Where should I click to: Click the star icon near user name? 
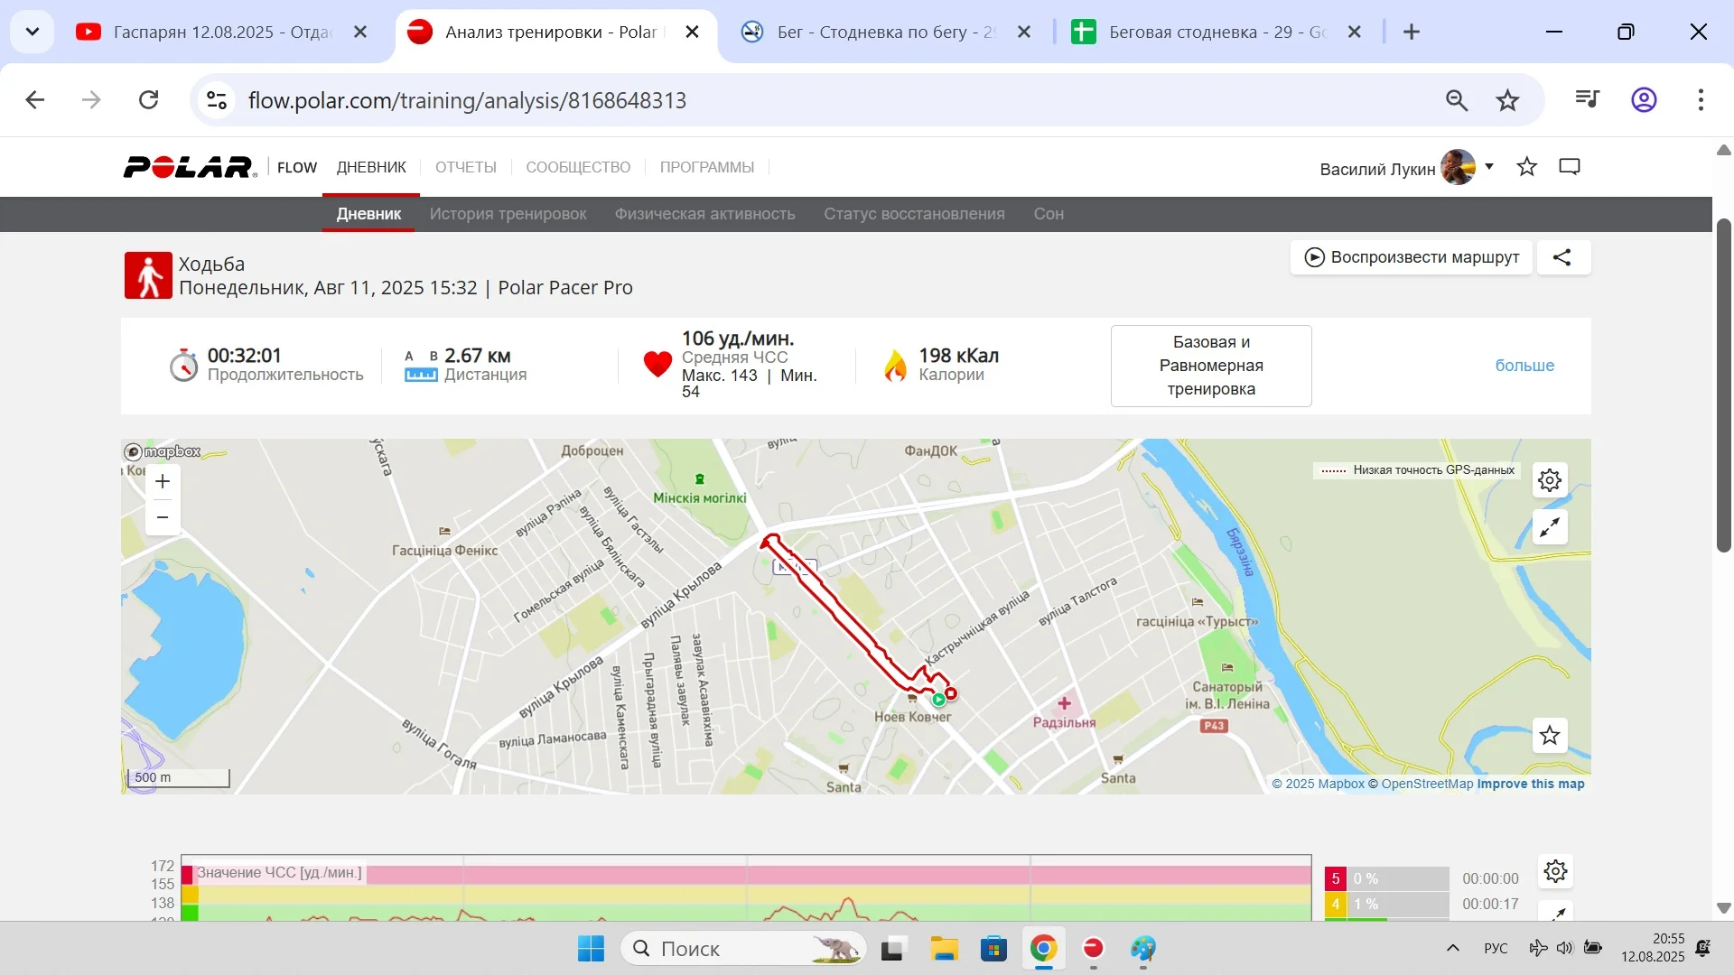(1527, 167)
